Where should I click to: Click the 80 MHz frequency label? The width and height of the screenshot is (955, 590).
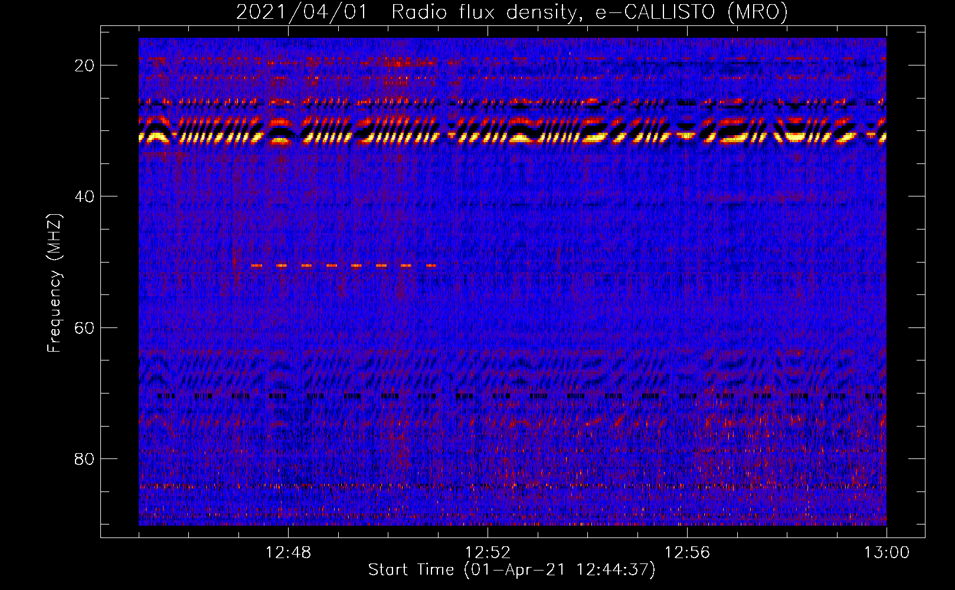[x=85, y=458]
